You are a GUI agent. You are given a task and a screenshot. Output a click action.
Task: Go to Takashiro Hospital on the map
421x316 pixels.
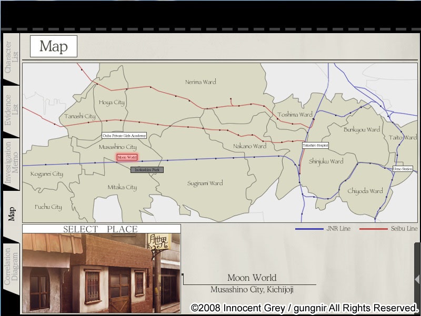coord(315,145)
